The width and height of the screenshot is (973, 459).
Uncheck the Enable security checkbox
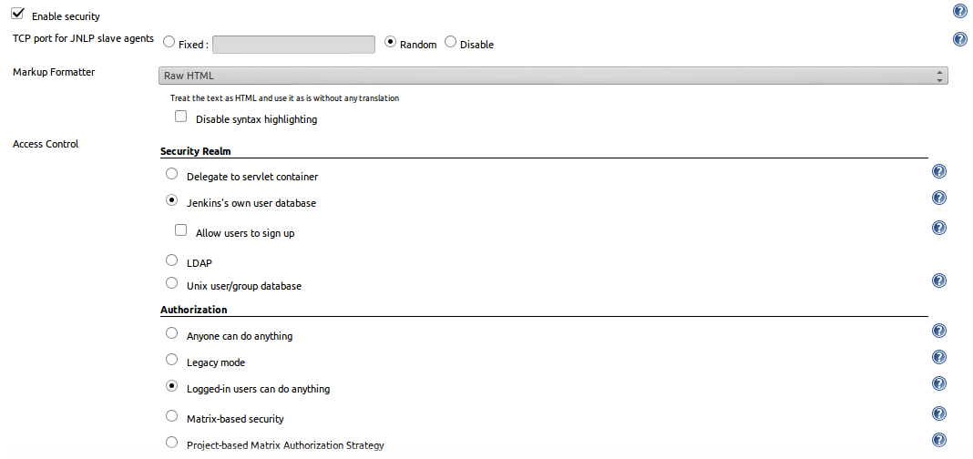click(17, 13)
